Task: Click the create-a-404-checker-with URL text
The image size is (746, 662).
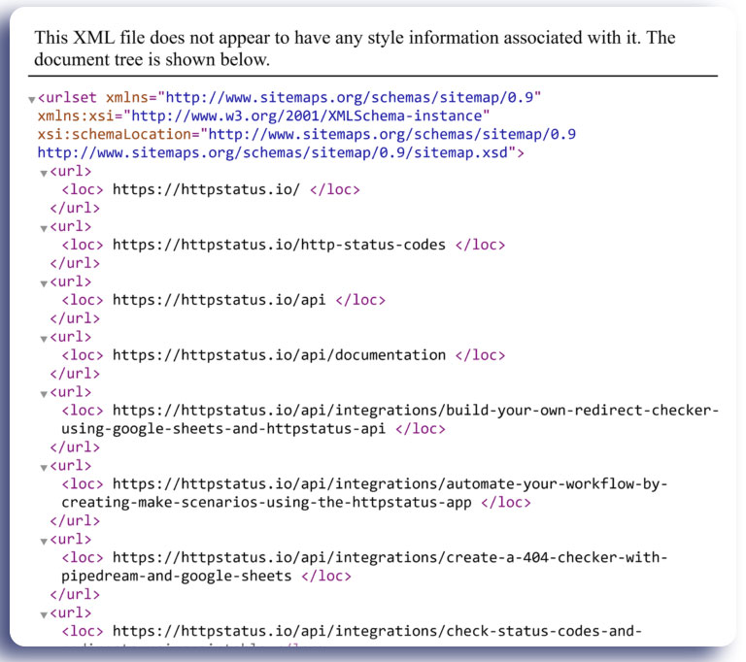Action: (x=364, y=567)
